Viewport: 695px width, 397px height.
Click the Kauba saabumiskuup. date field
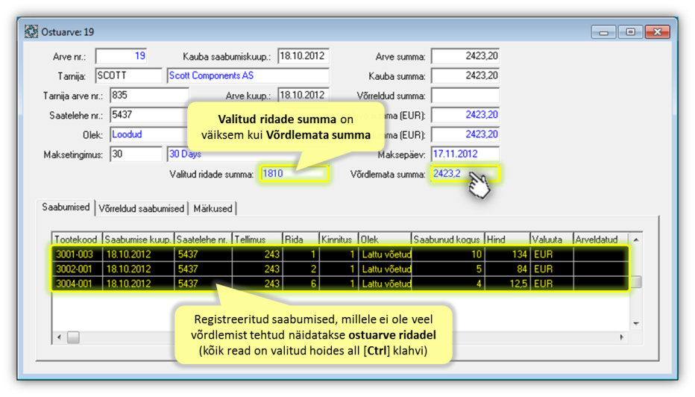point(303,57)
